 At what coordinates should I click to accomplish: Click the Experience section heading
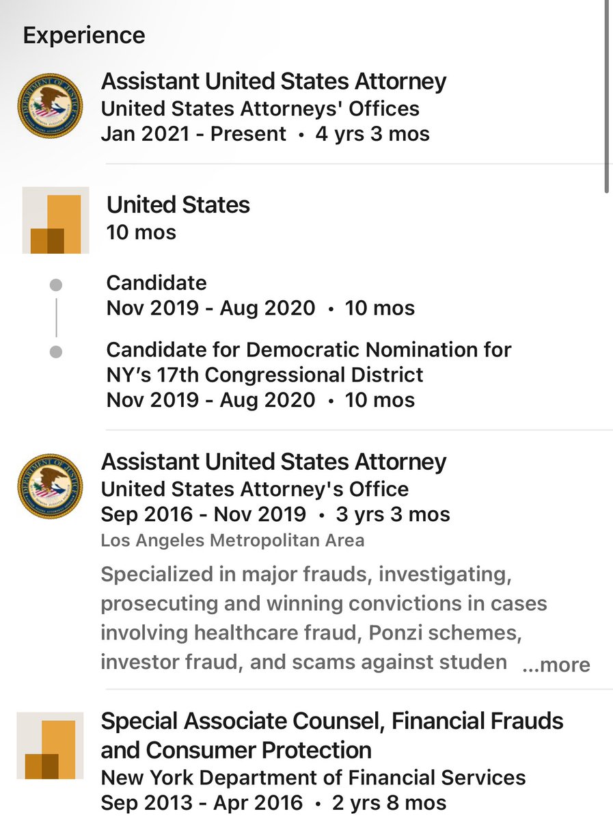click(84, 36)
